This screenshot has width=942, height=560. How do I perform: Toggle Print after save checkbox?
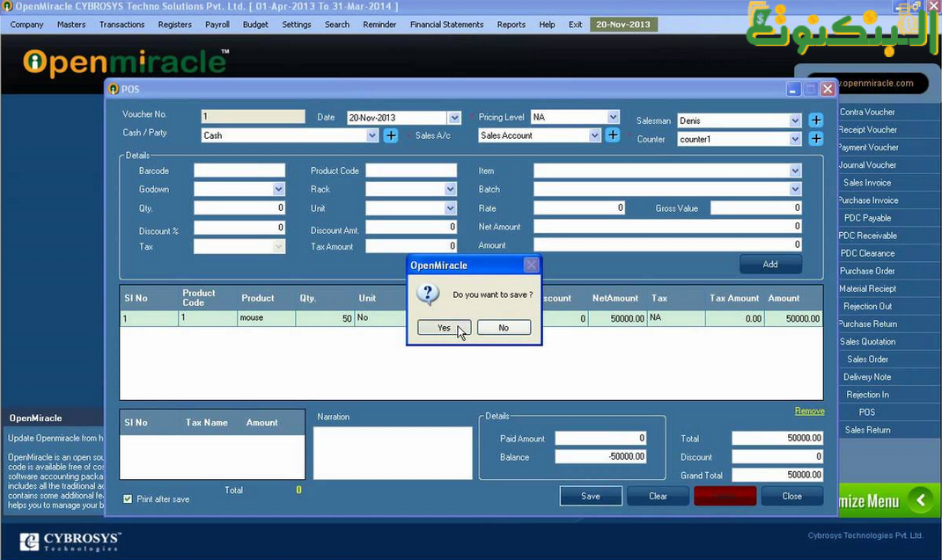128,498
